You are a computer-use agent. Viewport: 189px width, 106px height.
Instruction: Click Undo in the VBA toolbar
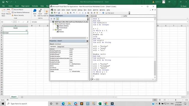click(x=74, y=13)
